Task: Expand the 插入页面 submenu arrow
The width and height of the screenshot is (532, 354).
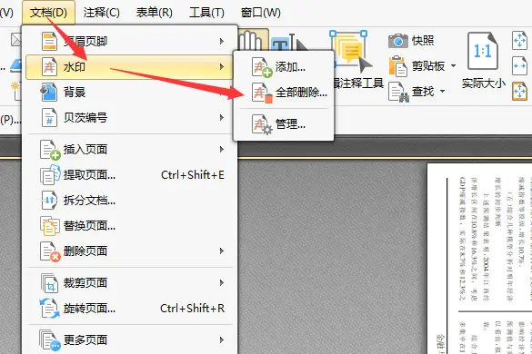Action: [222, 150]
